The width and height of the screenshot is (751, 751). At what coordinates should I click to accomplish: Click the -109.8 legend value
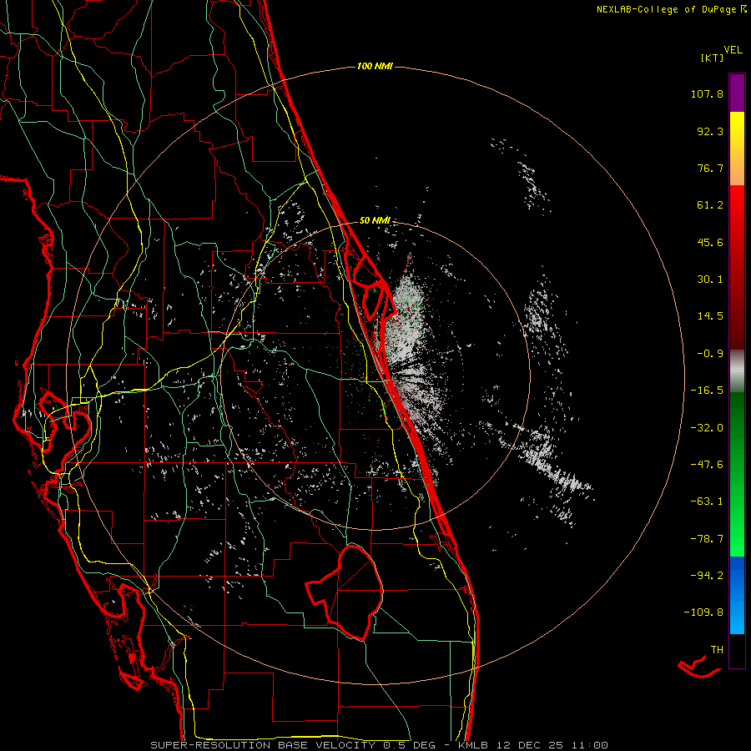pyautogui.click(x=703, y=612)
